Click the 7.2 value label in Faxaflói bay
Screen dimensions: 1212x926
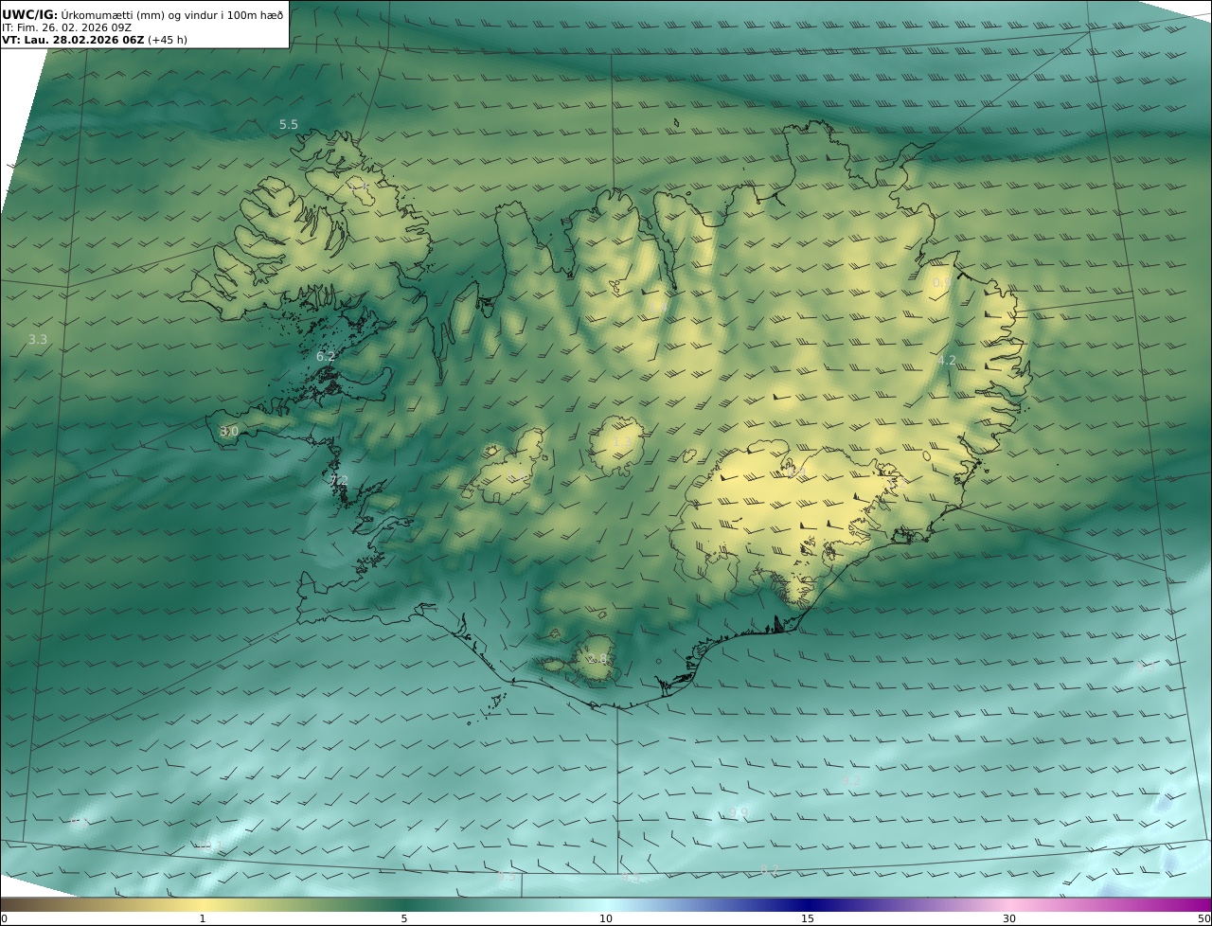pos(339,482)
